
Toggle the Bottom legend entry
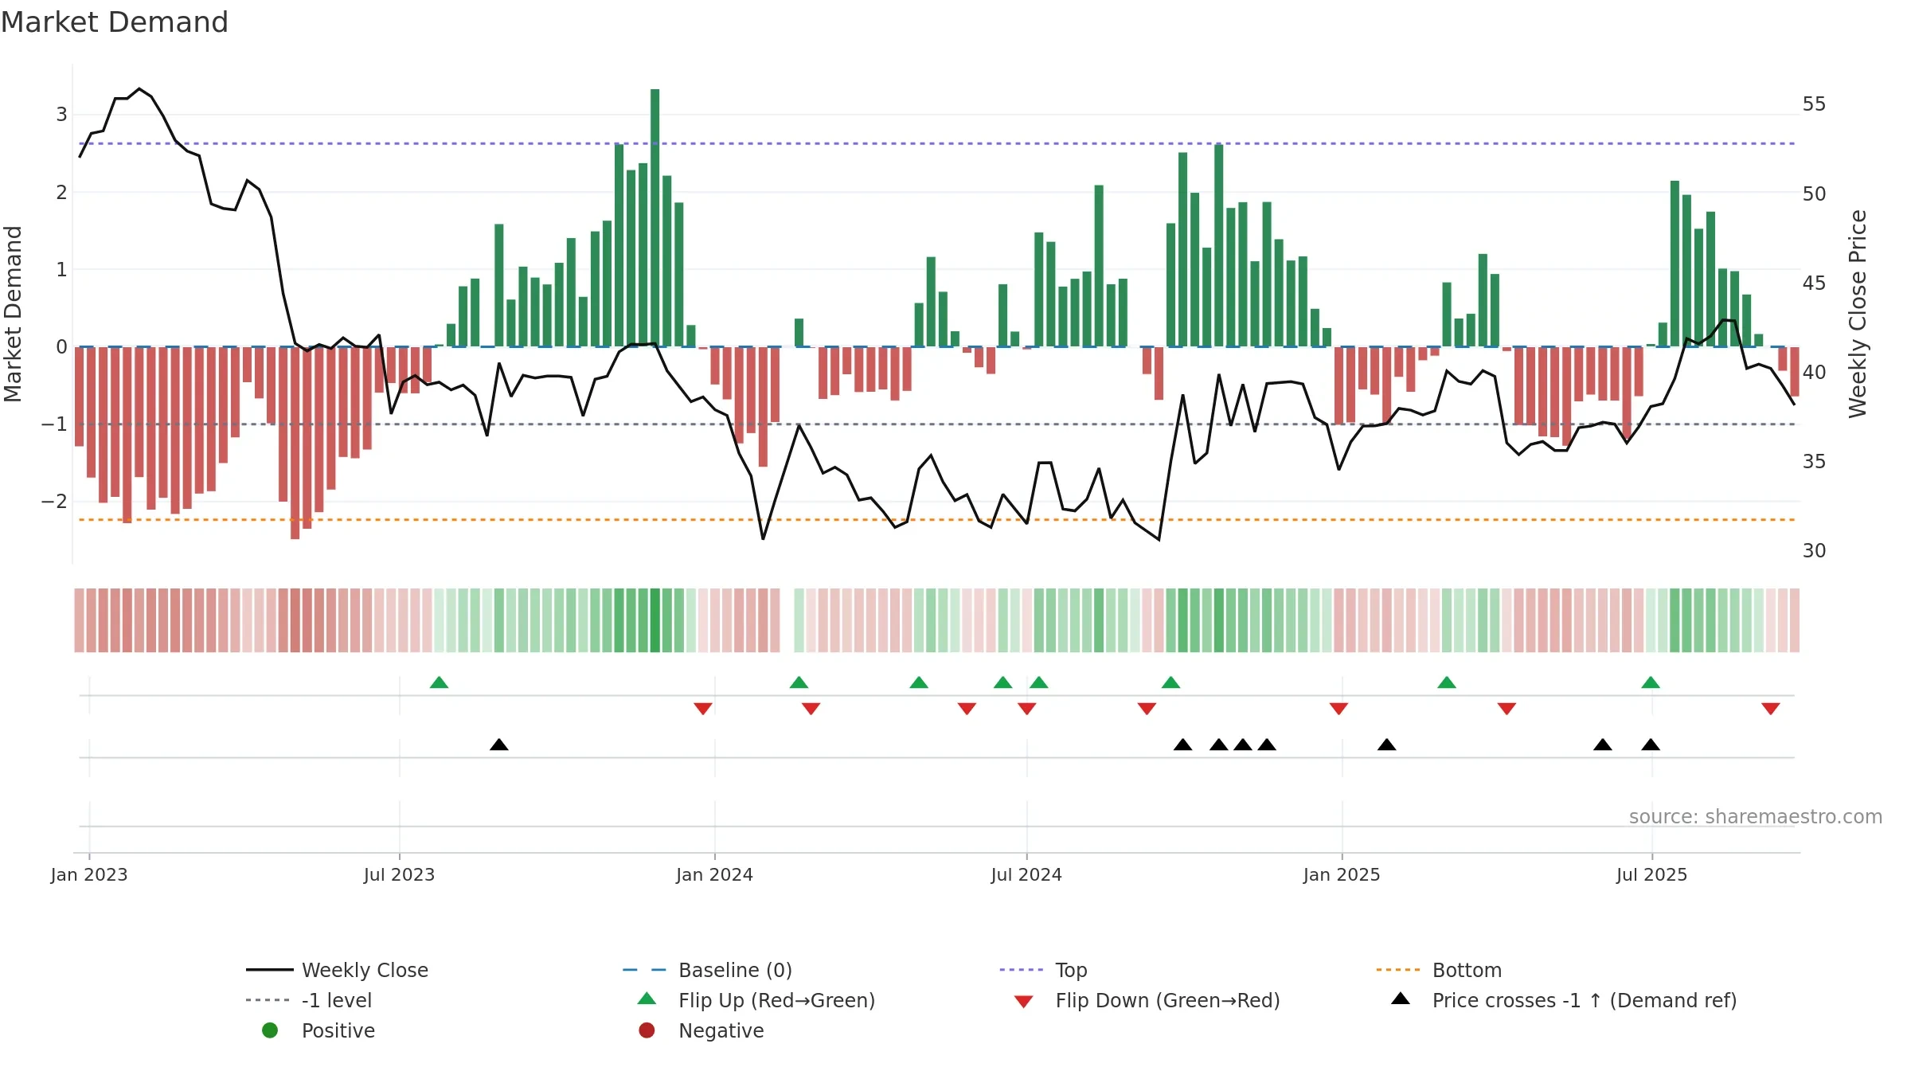point(1439,970)
